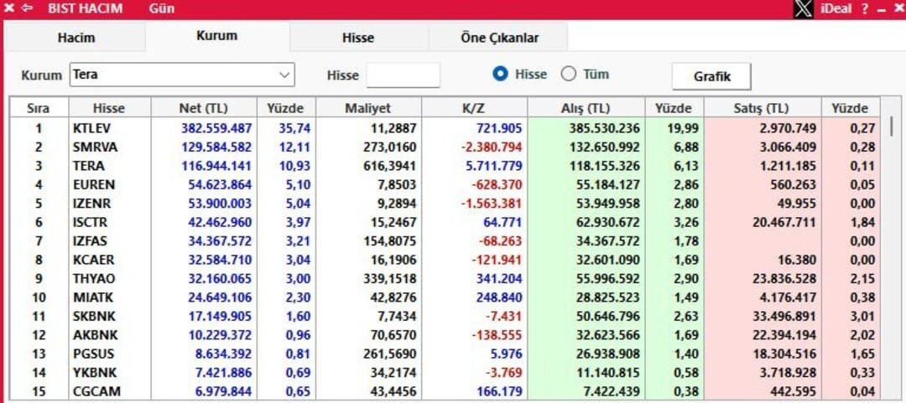Click Maliyet value 154,8075

coord(389,240)
